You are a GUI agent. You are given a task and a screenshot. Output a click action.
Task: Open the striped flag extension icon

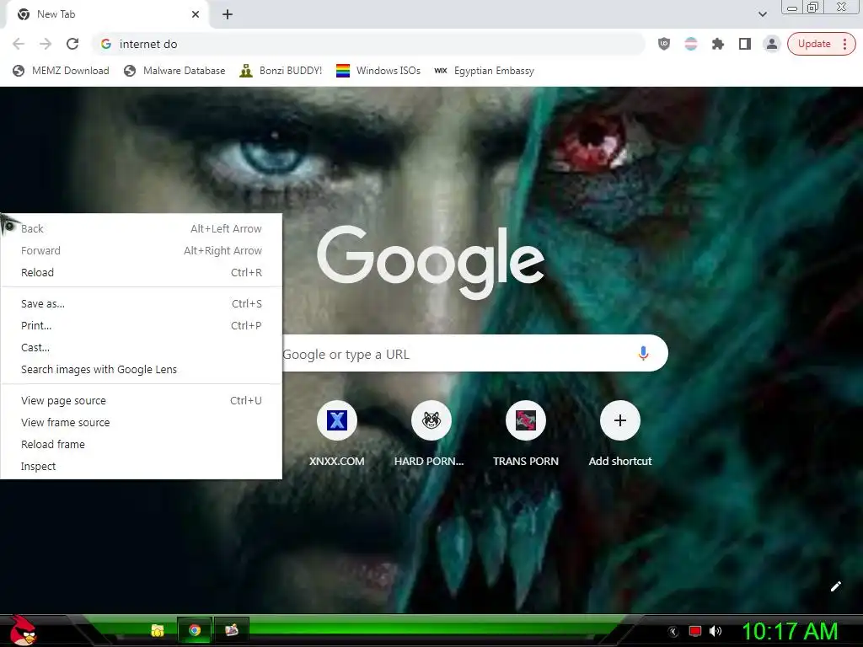[x=691, y=44]
